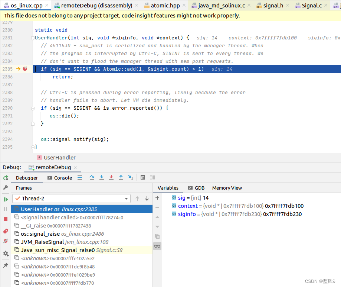Click the Step Over debugger icon
Screen dimensions: 341x287
point(92,178)
